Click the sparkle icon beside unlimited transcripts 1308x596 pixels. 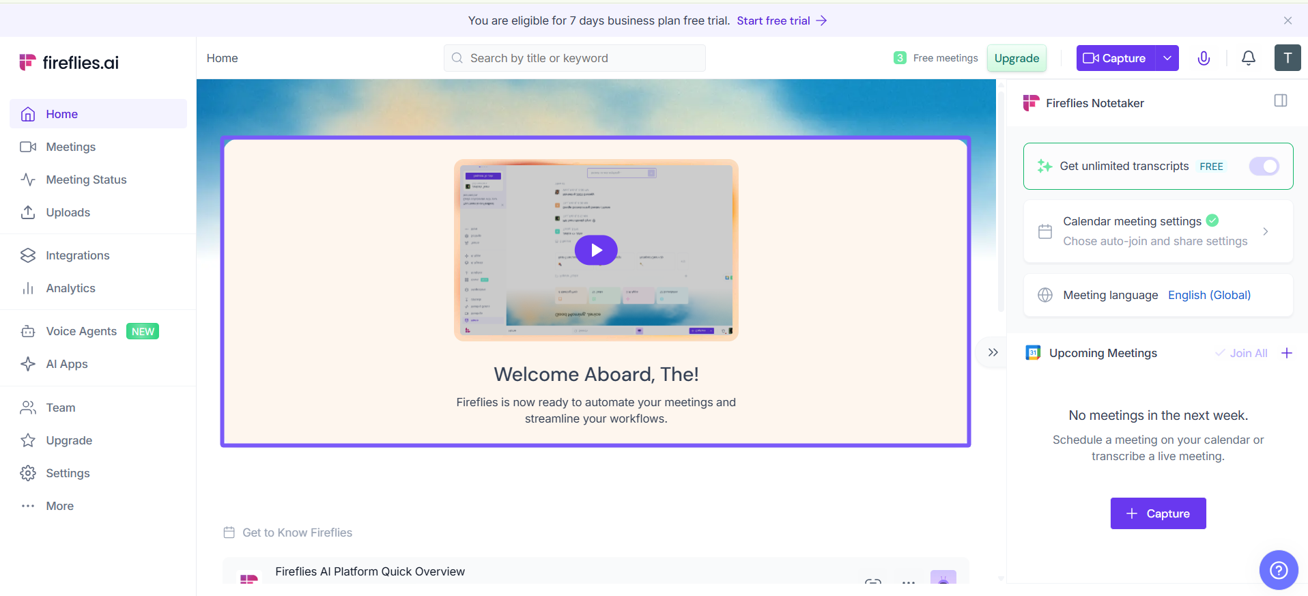[x=1044, y=166]
